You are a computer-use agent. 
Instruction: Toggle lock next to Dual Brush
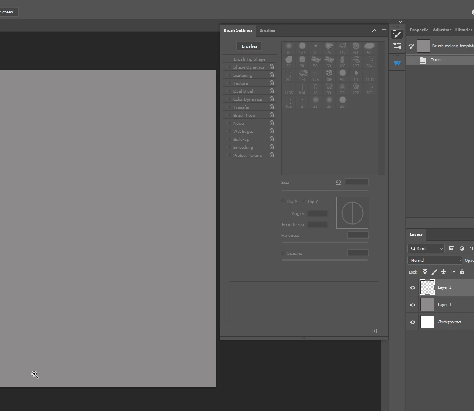click(x=272, y=91)
